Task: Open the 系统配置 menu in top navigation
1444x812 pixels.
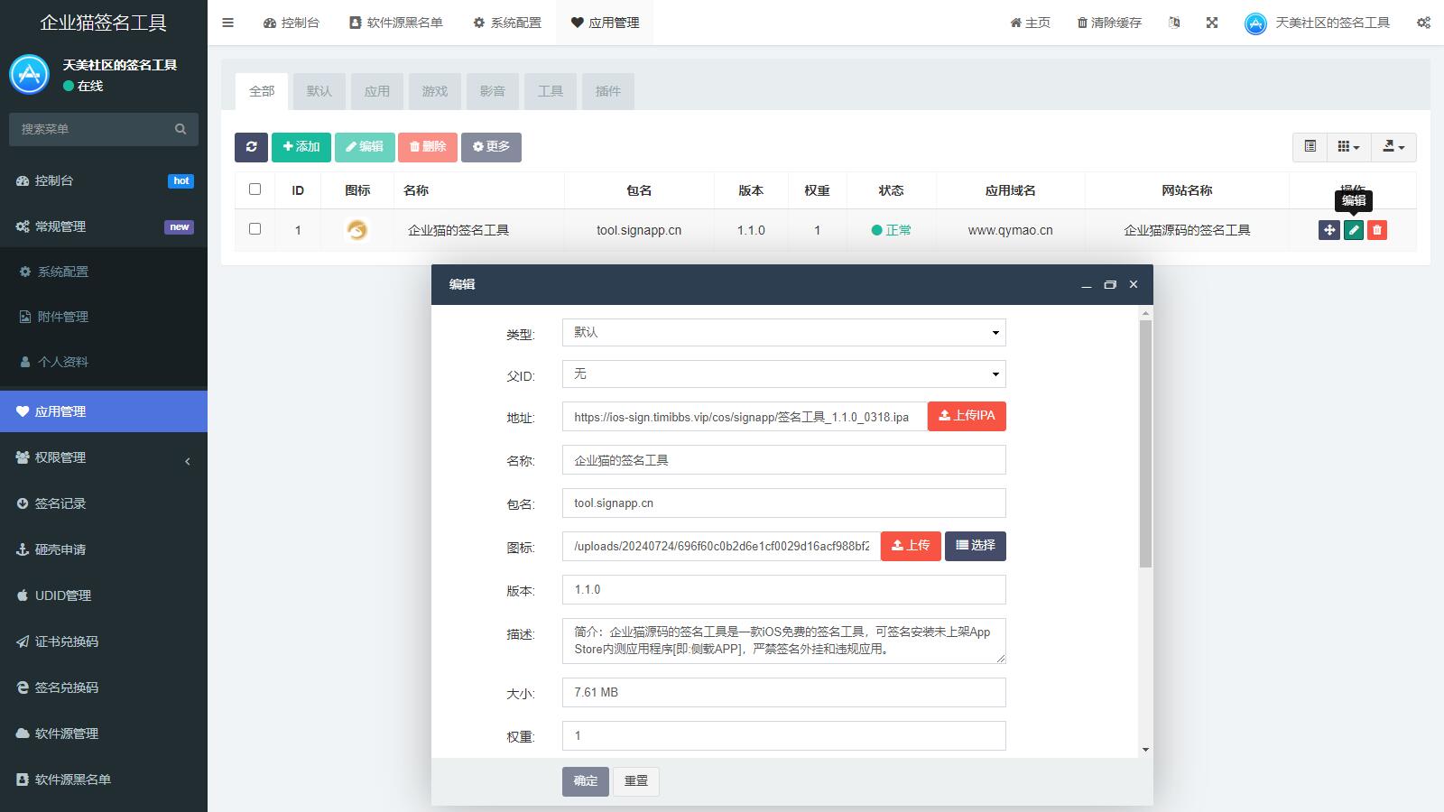Action: point(507,23)
